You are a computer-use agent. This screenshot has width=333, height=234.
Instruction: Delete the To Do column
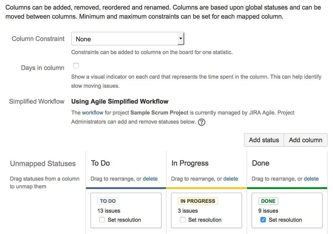[x=150, y=179]
